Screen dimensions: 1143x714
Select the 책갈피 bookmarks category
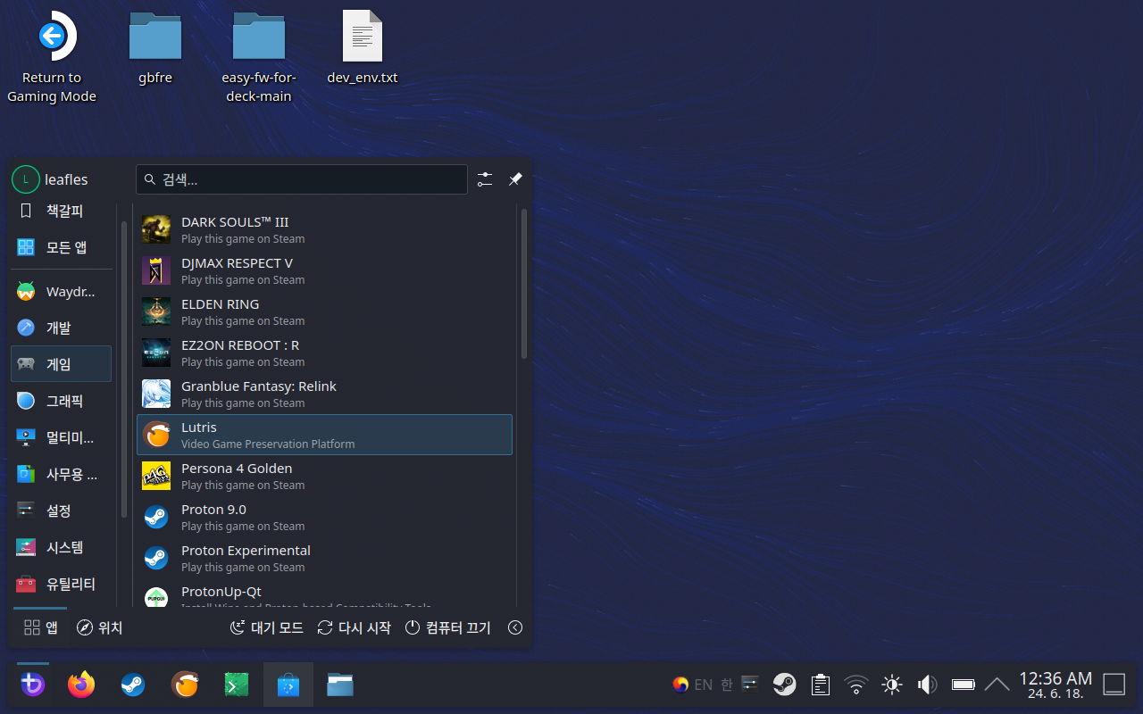point(62,212)
